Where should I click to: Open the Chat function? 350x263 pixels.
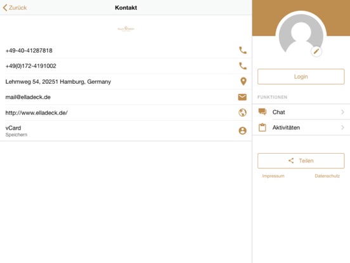click(x=301, y=112)
